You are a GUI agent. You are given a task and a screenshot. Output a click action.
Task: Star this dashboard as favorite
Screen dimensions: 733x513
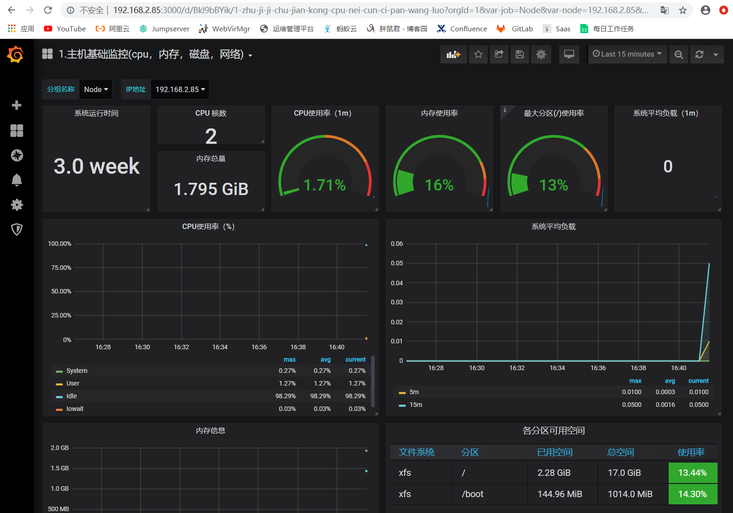tap(478, 54)
